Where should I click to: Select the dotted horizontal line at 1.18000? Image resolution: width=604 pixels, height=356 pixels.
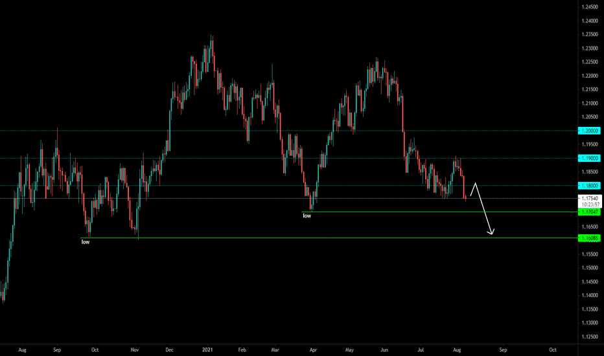coord(289,186)
